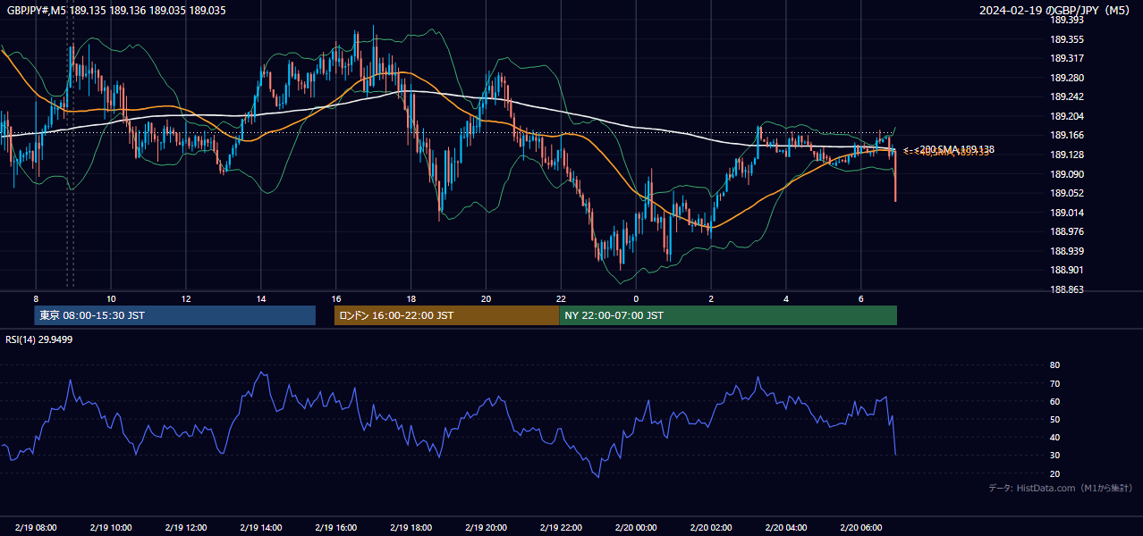Click hour label 12 on price chart axis
This screenshot has height=536, width=1143.
click(x=186, y=298)
